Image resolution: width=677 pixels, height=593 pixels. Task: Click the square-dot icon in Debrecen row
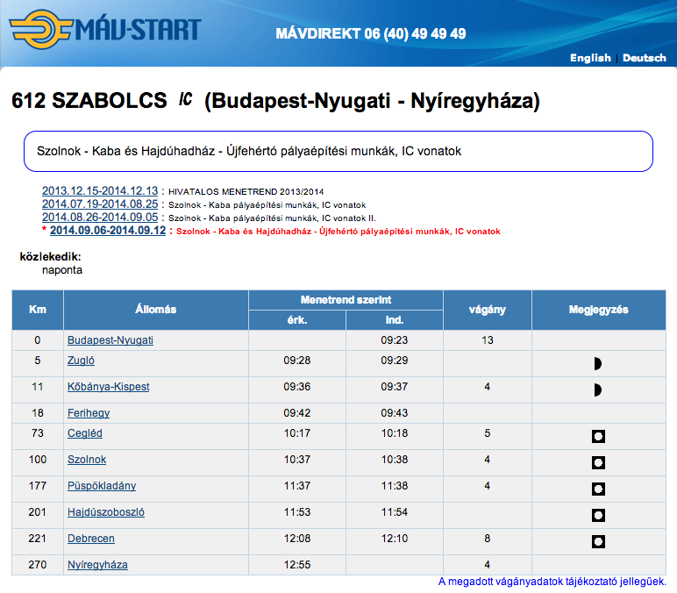[598, 541]
